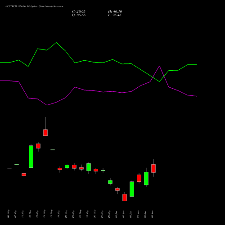This screenshot has width=225, height=225.
Task: Click the red candle above 08 Jun
Action: 153,168
